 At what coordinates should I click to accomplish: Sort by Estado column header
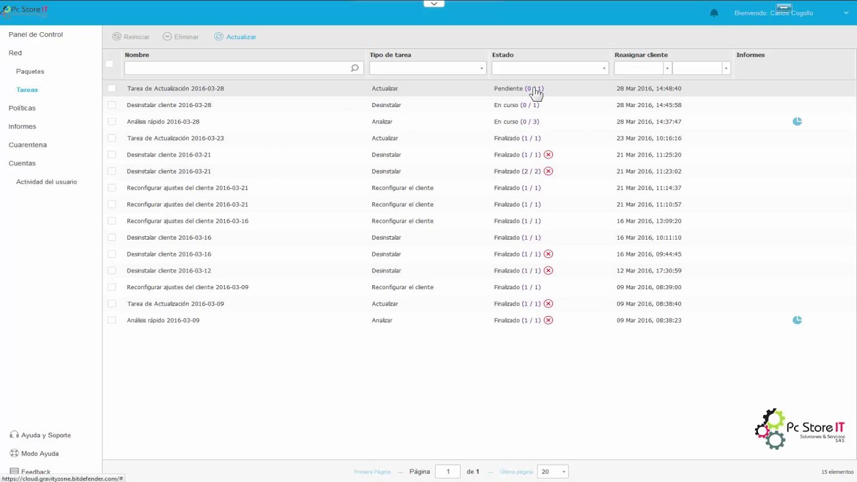coord(503,55)
